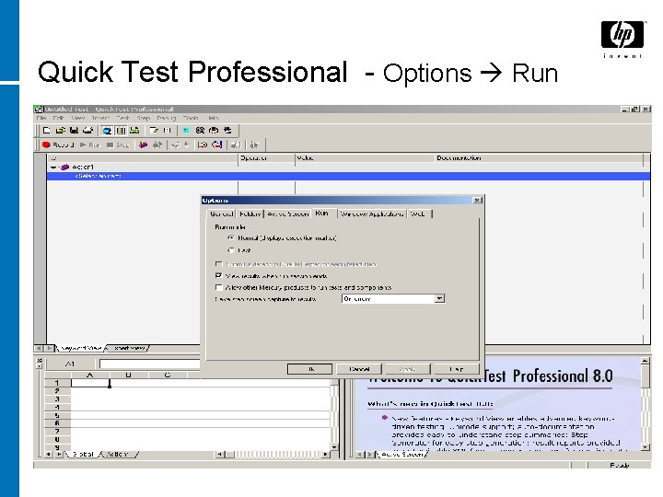Collapse the Action1 tree node
The height and width of the screenshot is (497, 663).
click(53, 168)
